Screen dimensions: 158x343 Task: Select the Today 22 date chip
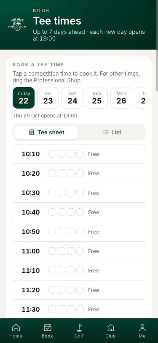(24, 98)
